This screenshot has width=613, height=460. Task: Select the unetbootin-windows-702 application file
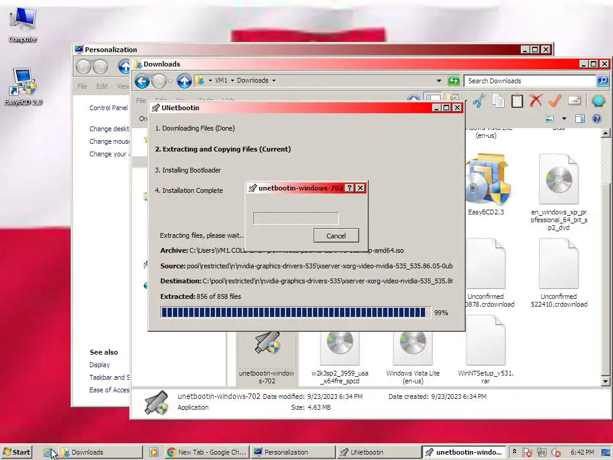[267, 358]
